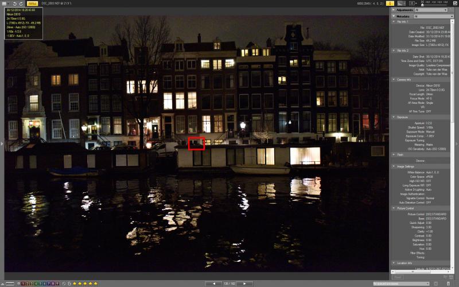Open the bottom-right processing dropdown
The width and height of the screenshot is (459, 287).
pyautogui.click(x=401, y=284)
